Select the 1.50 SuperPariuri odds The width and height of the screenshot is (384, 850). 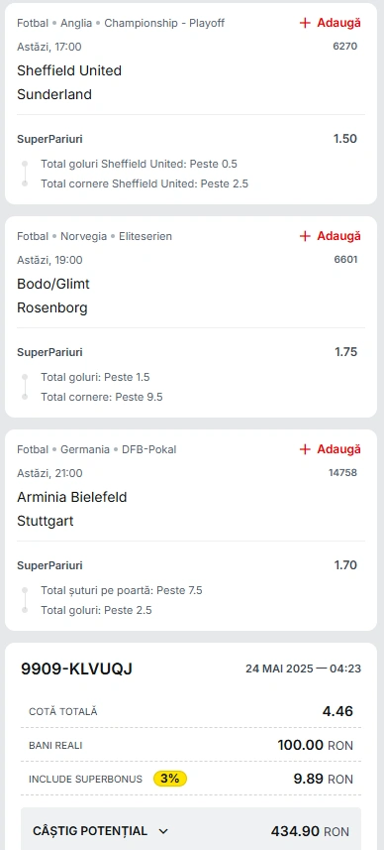tap(345, 139)
